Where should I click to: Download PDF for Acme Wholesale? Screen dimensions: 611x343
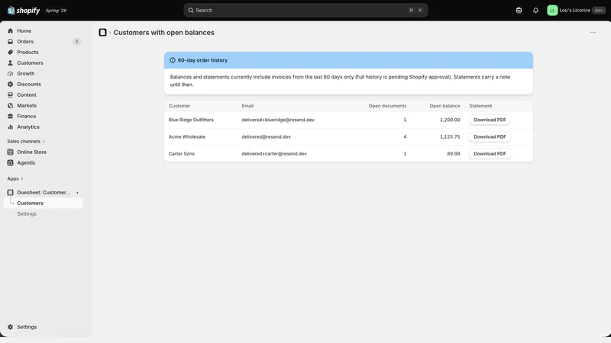point(490,137)
